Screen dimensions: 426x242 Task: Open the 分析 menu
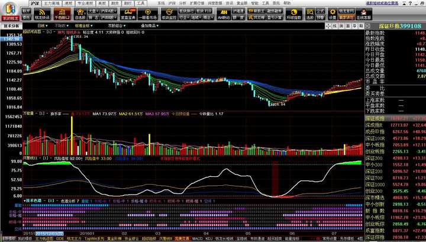(x=183, y=4)
